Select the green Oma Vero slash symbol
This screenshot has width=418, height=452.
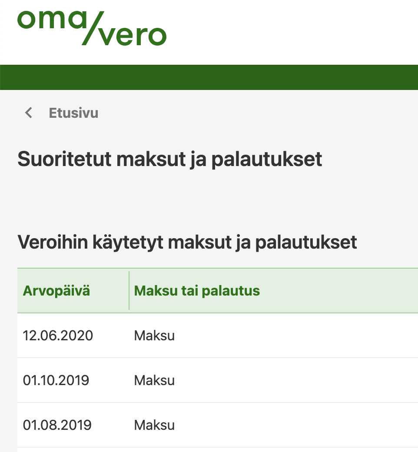[x=91, y=28]
